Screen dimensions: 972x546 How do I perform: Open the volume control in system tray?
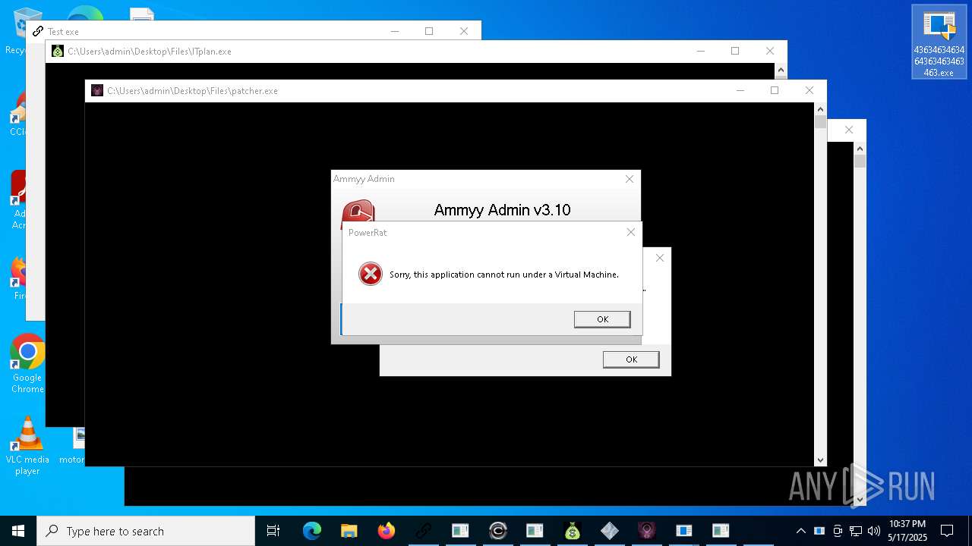(x=874, y=531)
